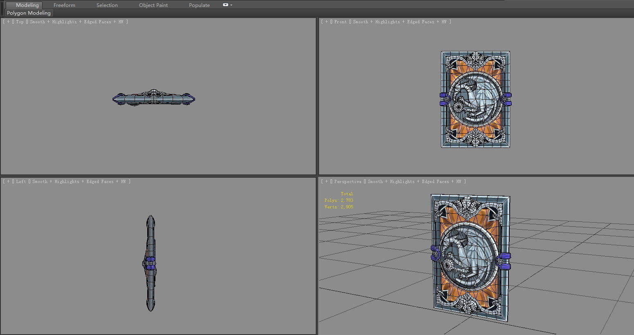Open the Top view name menu
The width and height of the screenshot is (634, 335).
20,22
